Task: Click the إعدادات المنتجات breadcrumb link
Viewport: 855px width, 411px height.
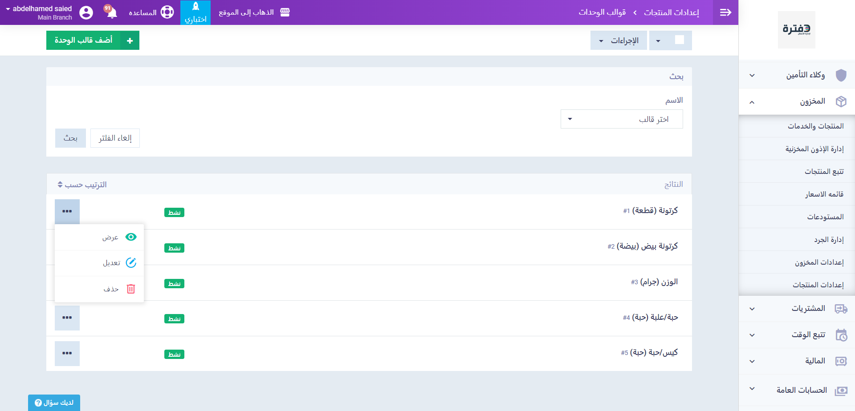Action: 672,12
